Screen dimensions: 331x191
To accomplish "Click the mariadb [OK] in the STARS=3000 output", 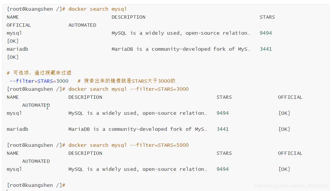I will click(284, 129).
